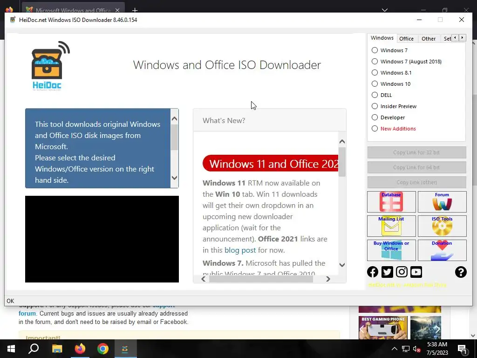
Task: Click the muted volume tray icon
Action: point(416,349)
